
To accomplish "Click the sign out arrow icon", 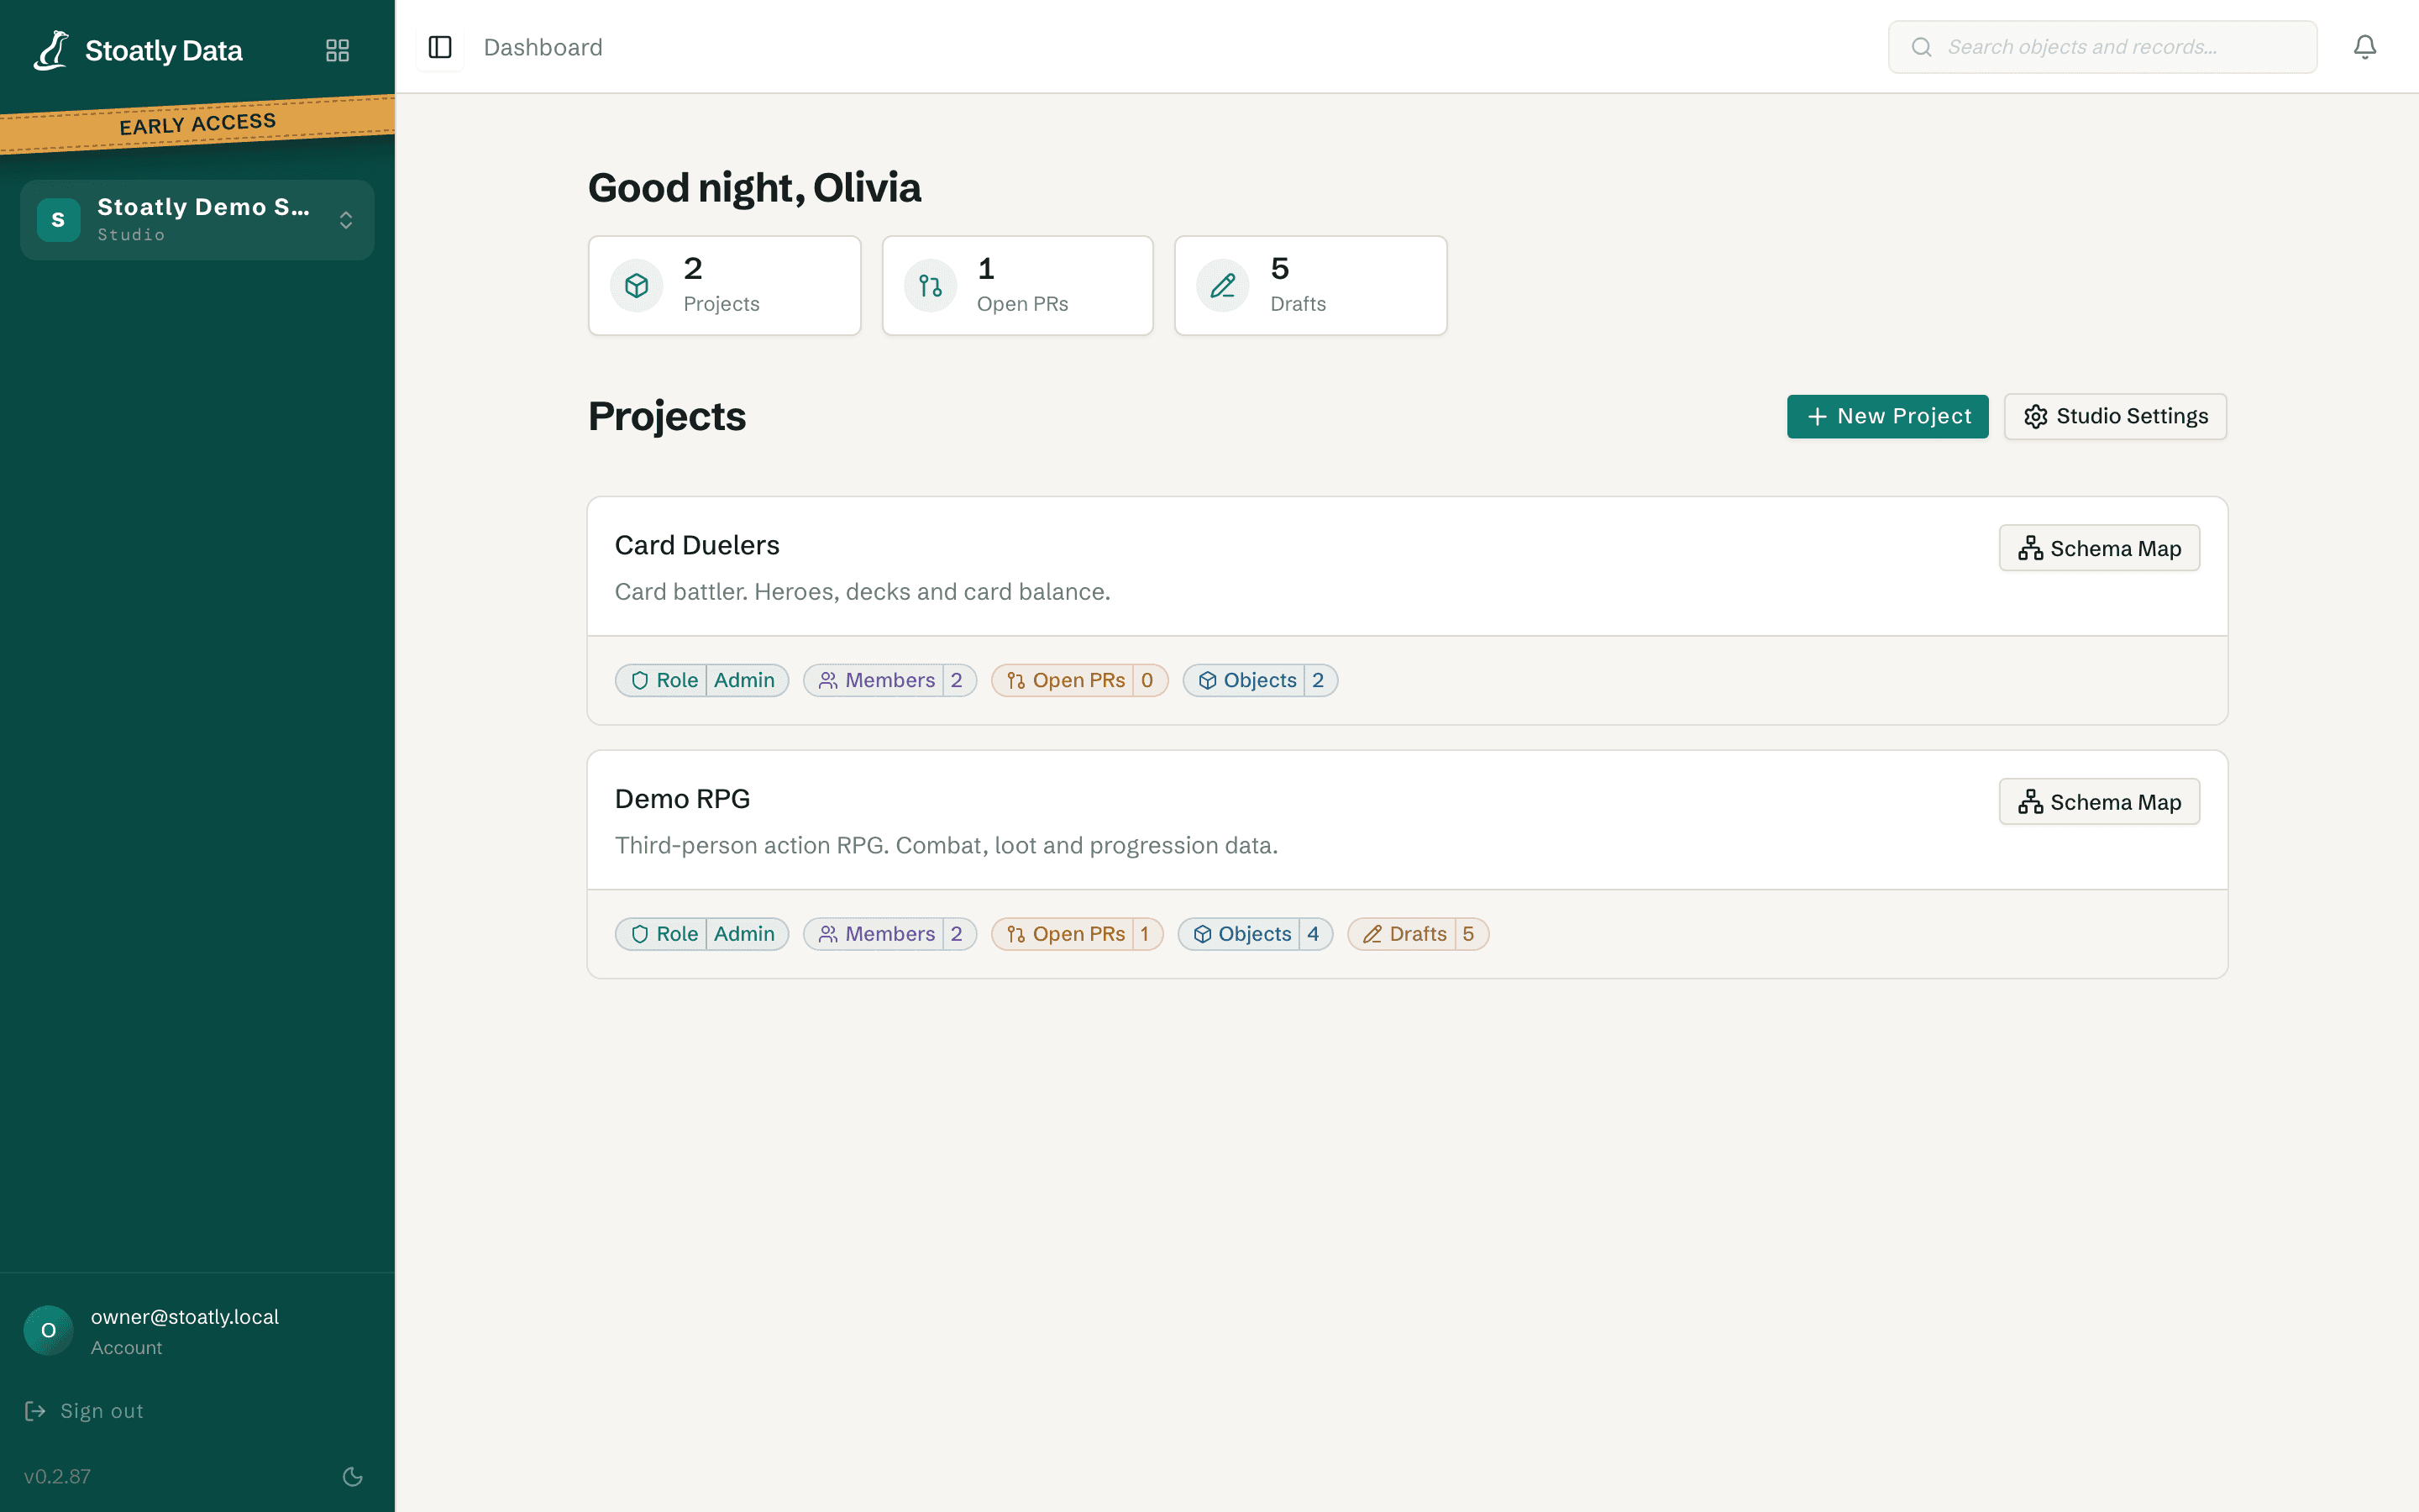I will pos(35,1411).
